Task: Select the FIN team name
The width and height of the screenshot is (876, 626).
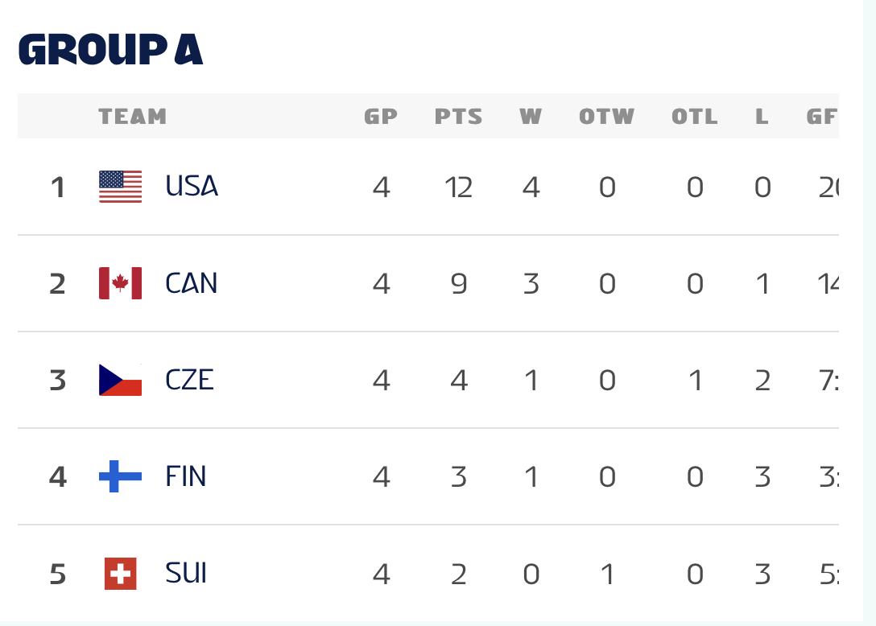Action: (186, 476)
